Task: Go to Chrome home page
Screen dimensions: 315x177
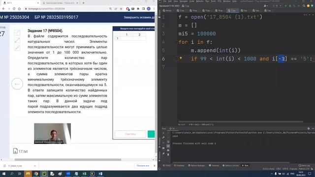Action: 19,9
